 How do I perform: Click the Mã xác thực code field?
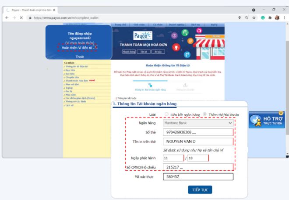(x=198, y=177)
